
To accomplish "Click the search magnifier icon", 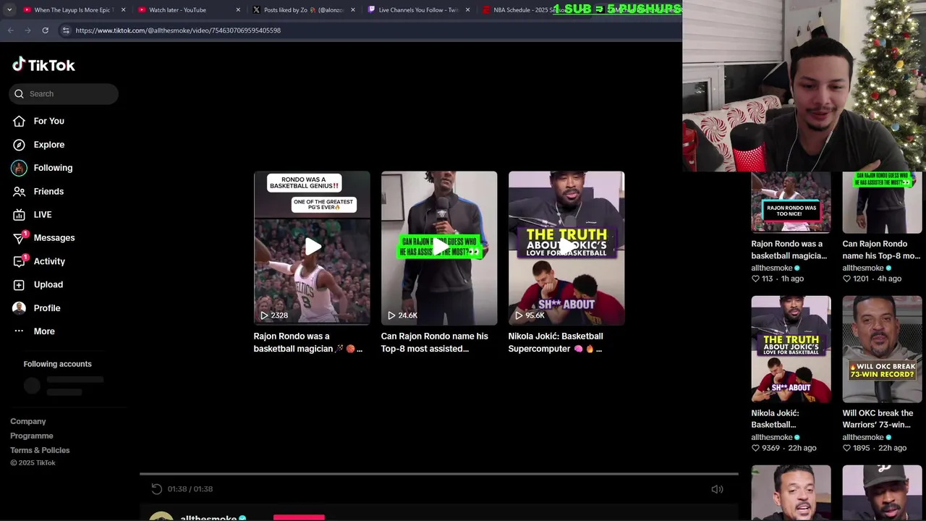I will point(20,93).
